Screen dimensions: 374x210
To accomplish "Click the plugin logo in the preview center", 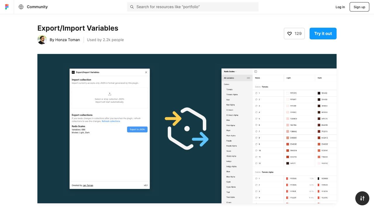I will 187,129.
